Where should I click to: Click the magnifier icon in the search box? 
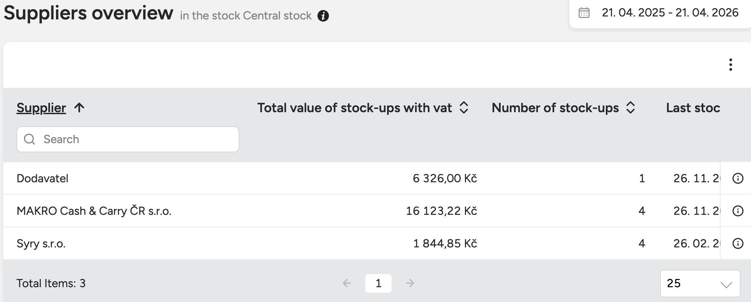(x=30, y=139)
